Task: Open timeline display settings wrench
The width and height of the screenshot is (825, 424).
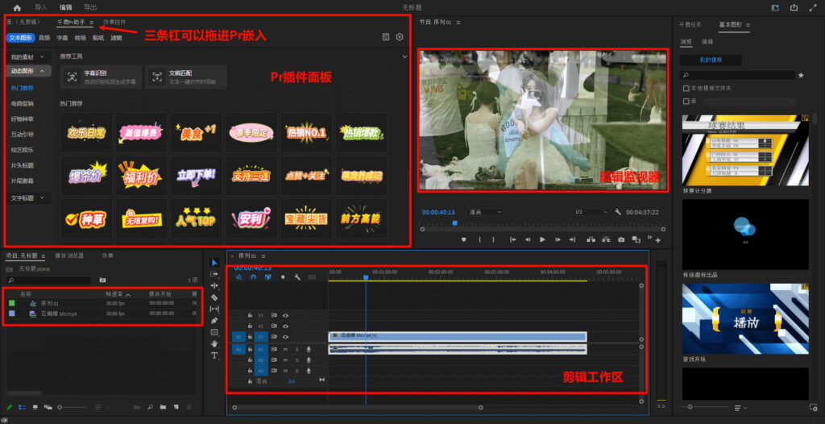Action: 297,277
